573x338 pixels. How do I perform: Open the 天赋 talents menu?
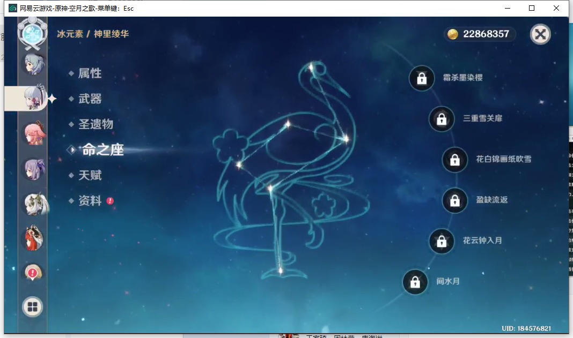click(x=90, y=176)
